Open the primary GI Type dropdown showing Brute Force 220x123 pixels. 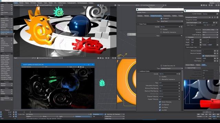pos(172,21)
